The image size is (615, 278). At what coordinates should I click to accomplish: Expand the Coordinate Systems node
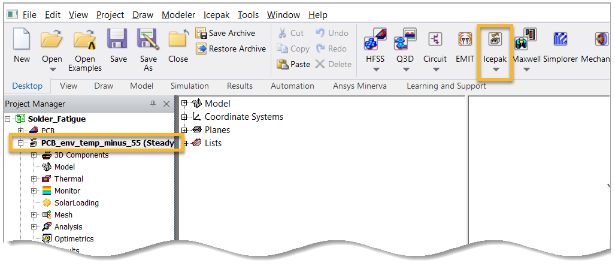184,117
